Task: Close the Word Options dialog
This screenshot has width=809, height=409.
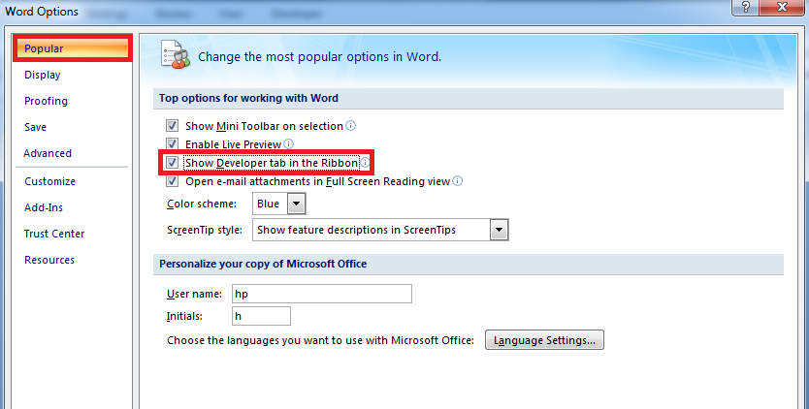Action: click(x=782, y=7)
